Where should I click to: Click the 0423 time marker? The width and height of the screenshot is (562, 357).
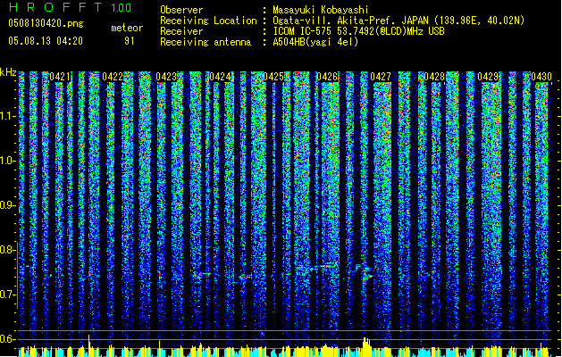pyautogui.click(x=166, y=77)
